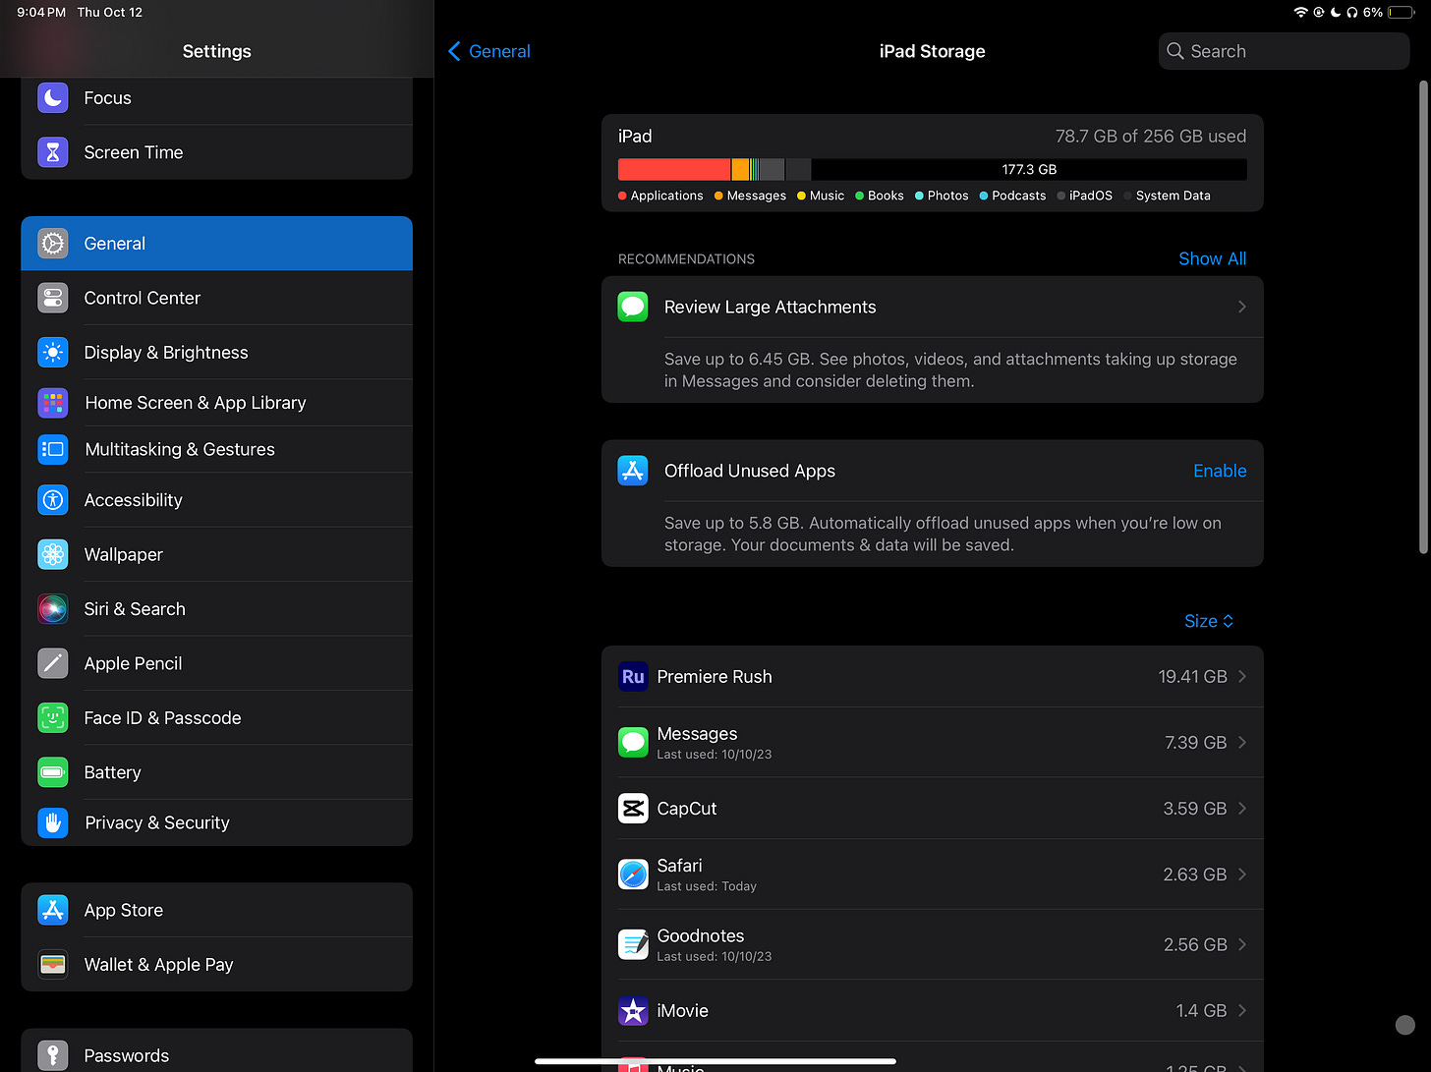Open CapCut storage details chevron
The height and width of the screenshot is (1072, 1431).
coord(1242,809)
